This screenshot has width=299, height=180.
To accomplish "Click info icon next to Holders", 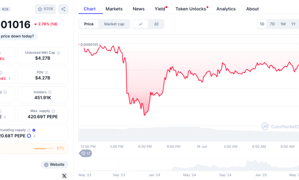I will pyautogui.click(x=50, y=92).
